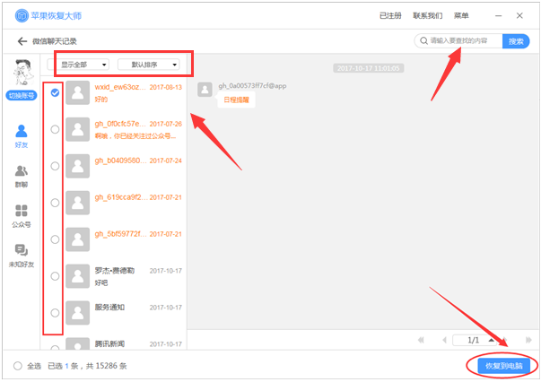Close the 苹果恢复大师 window
Viewport: 541px width, 382px height.
[519, 15]
